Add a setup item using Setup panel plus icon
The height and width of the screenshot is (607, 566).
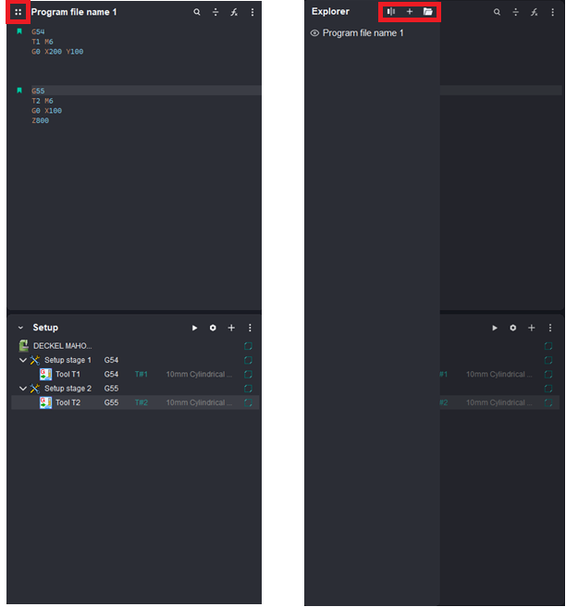pyautogui.click(x=231, y=328)
